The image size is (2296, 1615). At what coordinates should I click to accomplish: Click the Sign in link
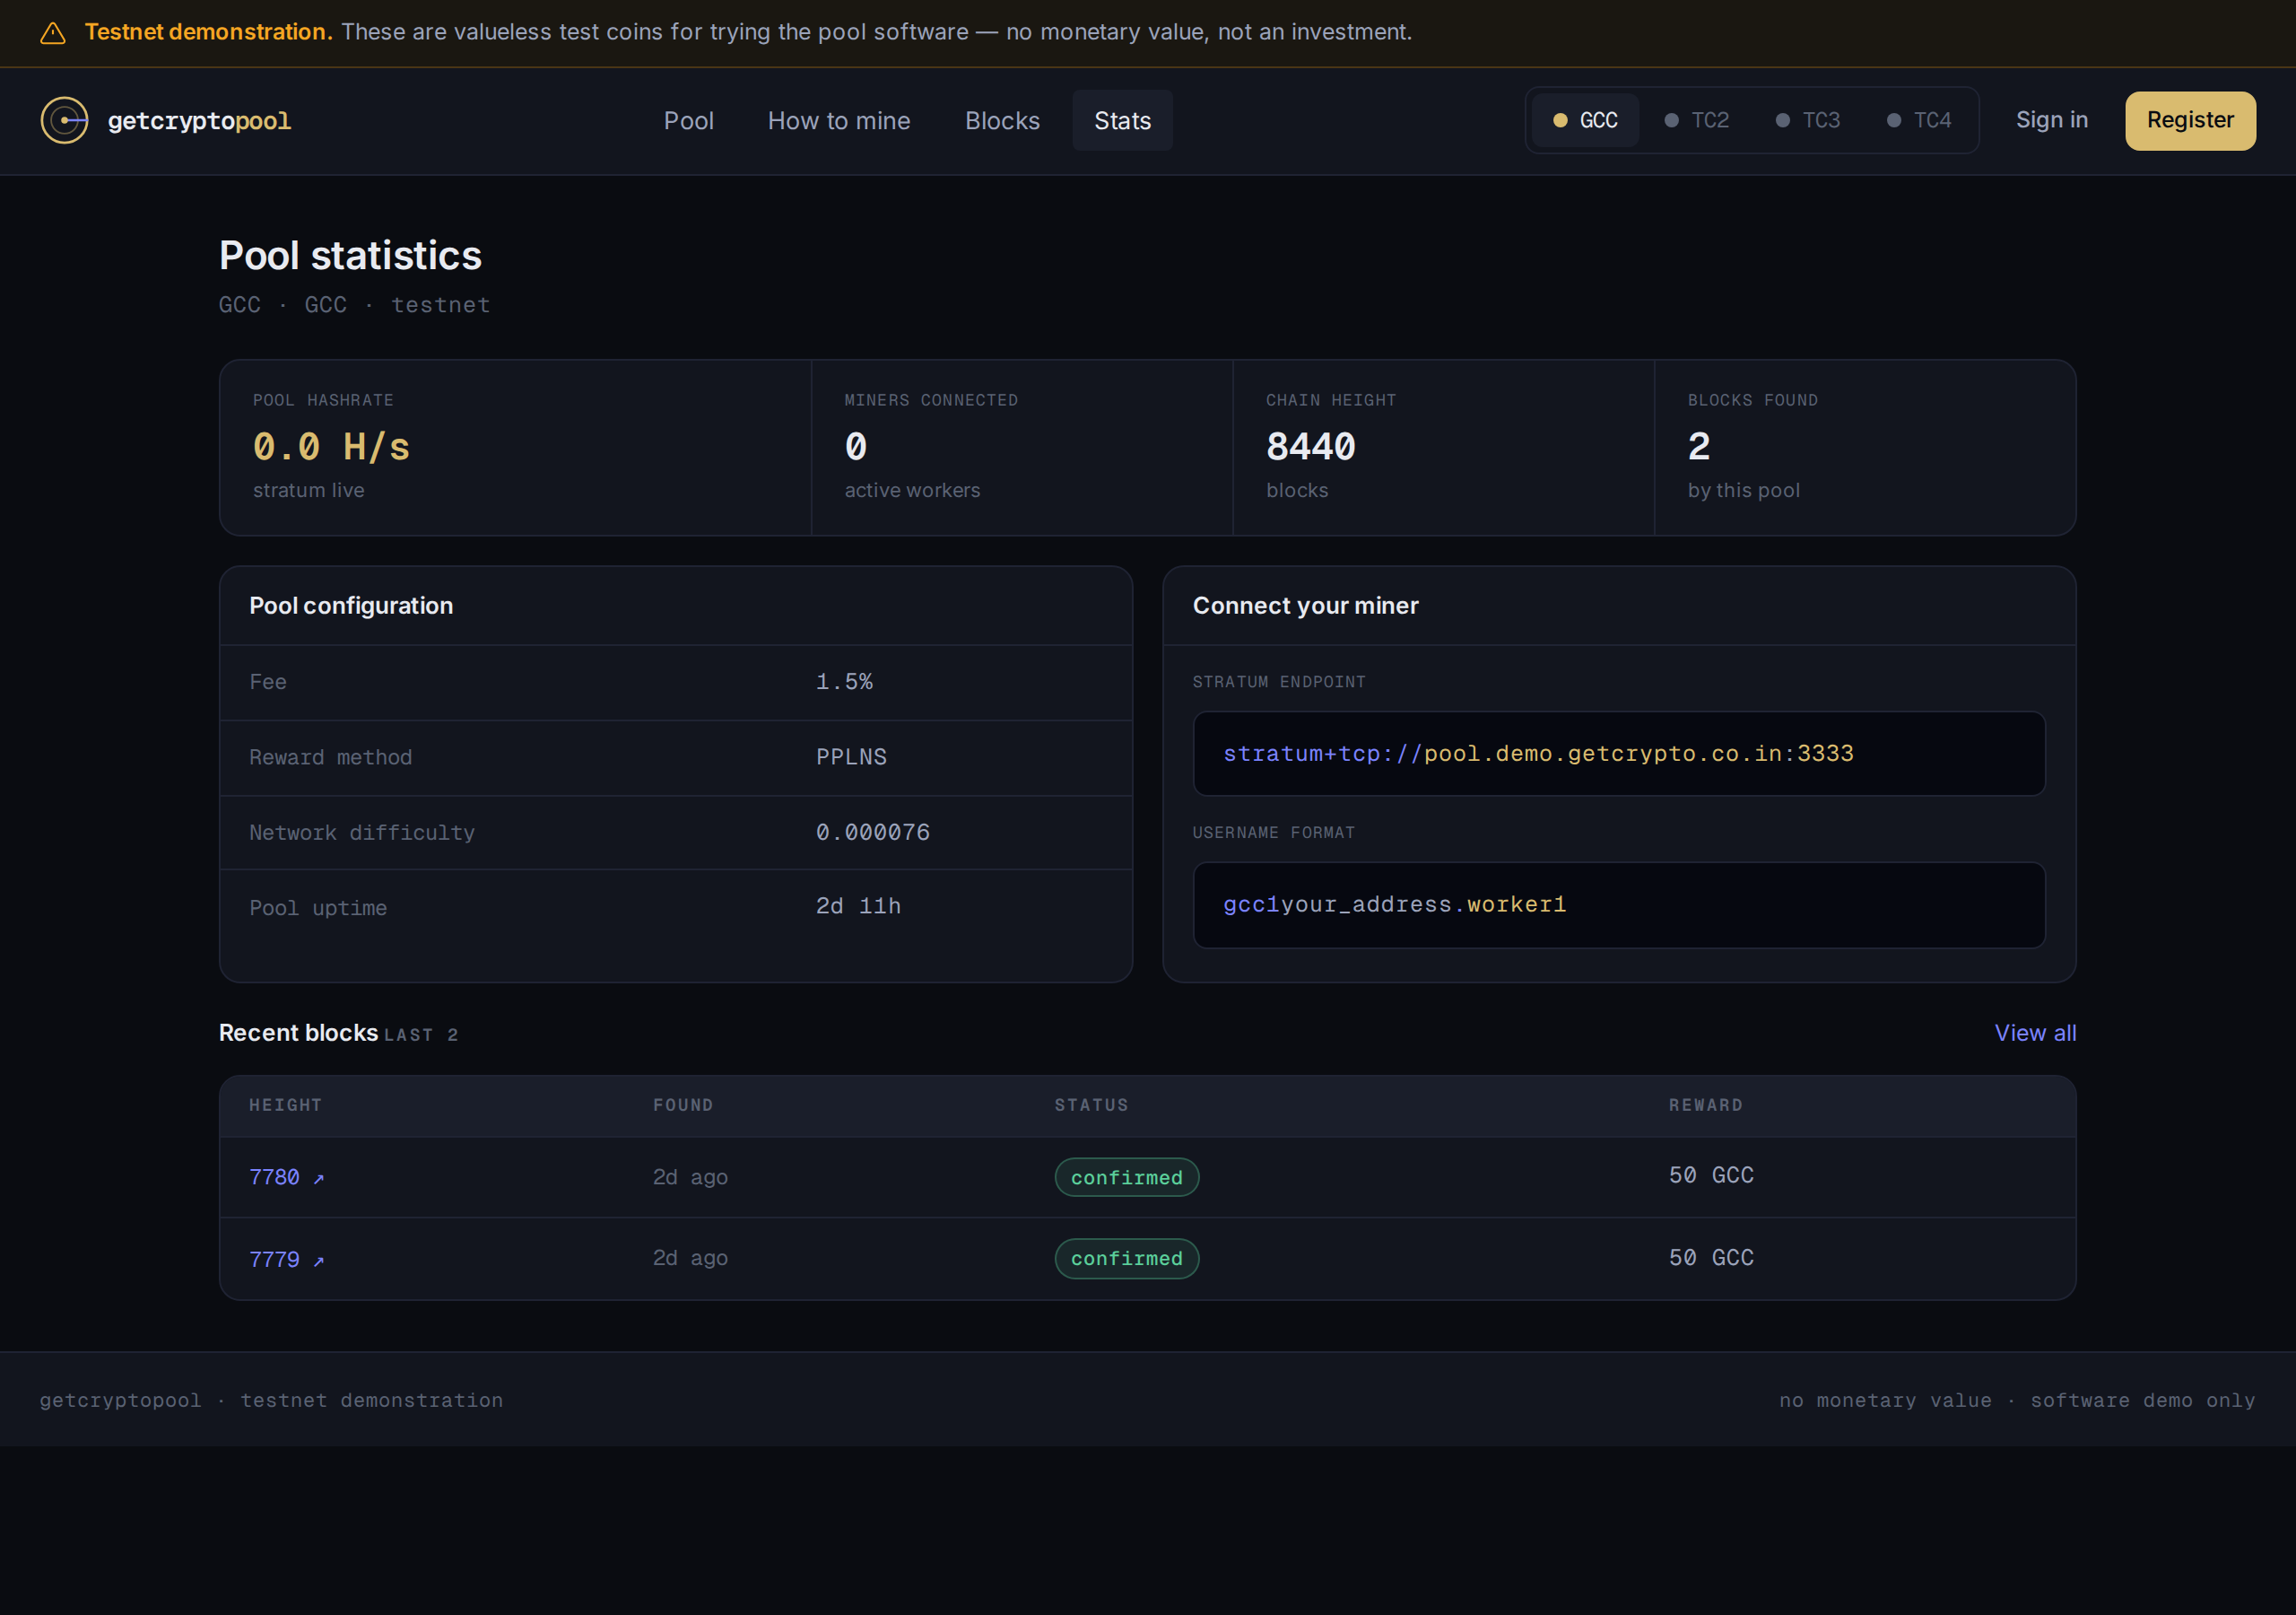(x=2051, y=120)
